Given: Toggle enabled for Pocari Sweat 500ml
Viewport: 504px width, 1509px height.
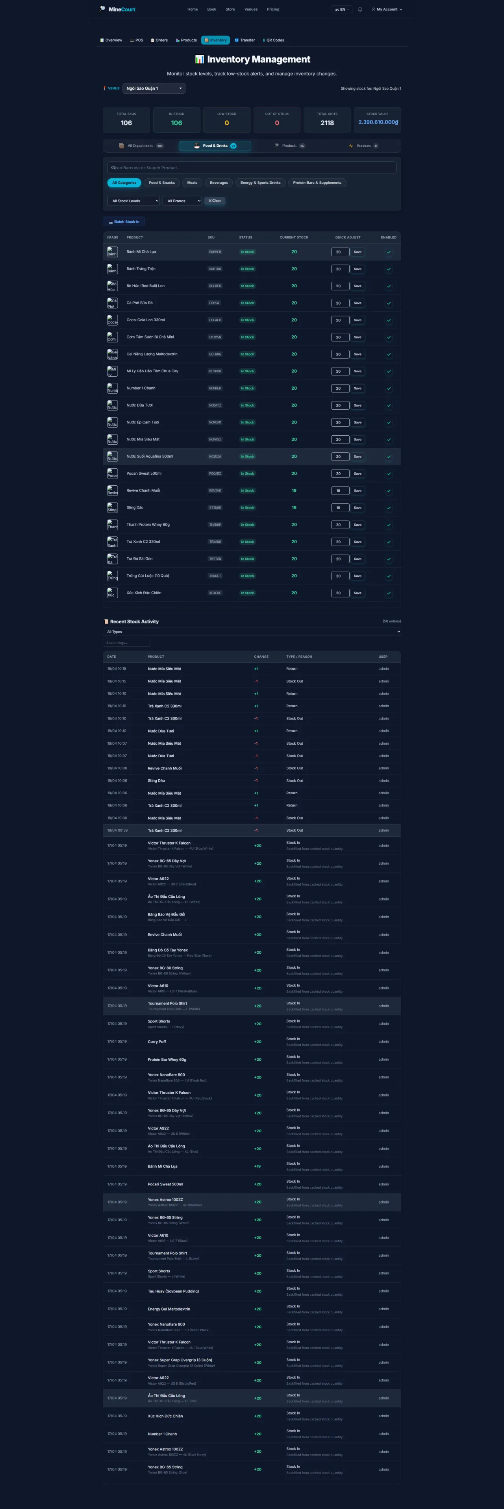Looking at the screenshot, I should point(389,473).
